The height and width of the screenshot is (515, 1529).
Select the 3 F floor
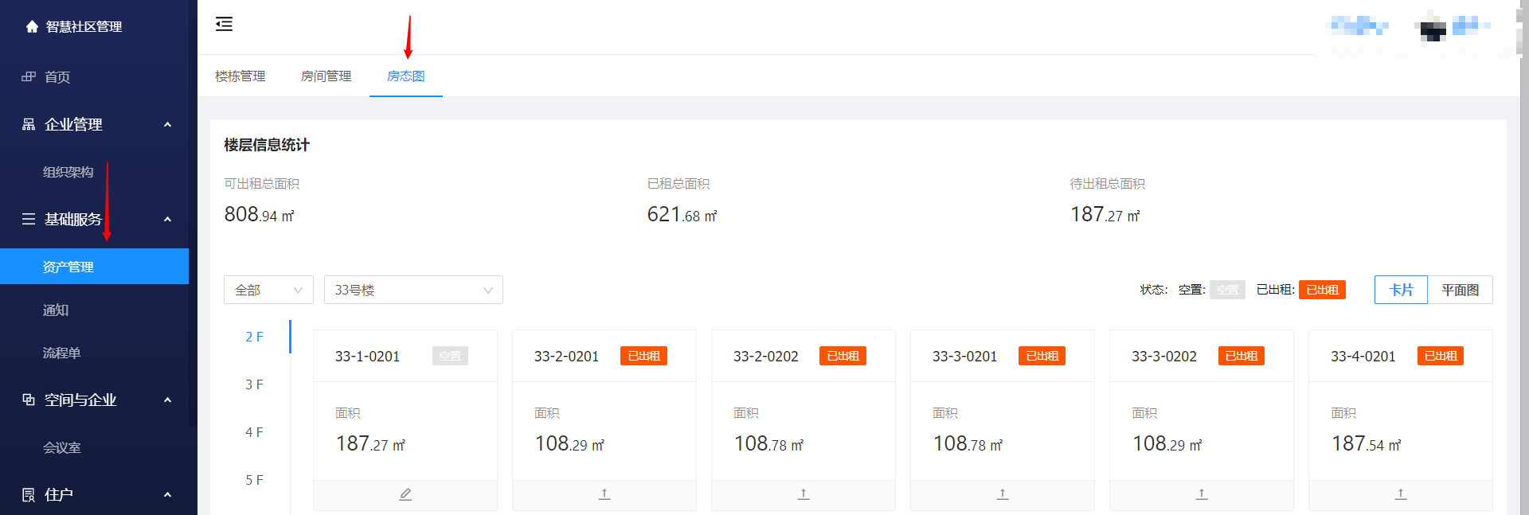coord(254,384)
